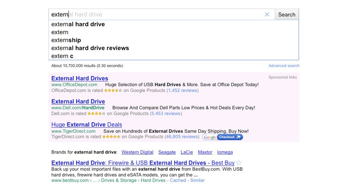Select the Seagate brand link
Image resolution: width=347 pixels, height=184 pixels.
click(x=167, y=152)
